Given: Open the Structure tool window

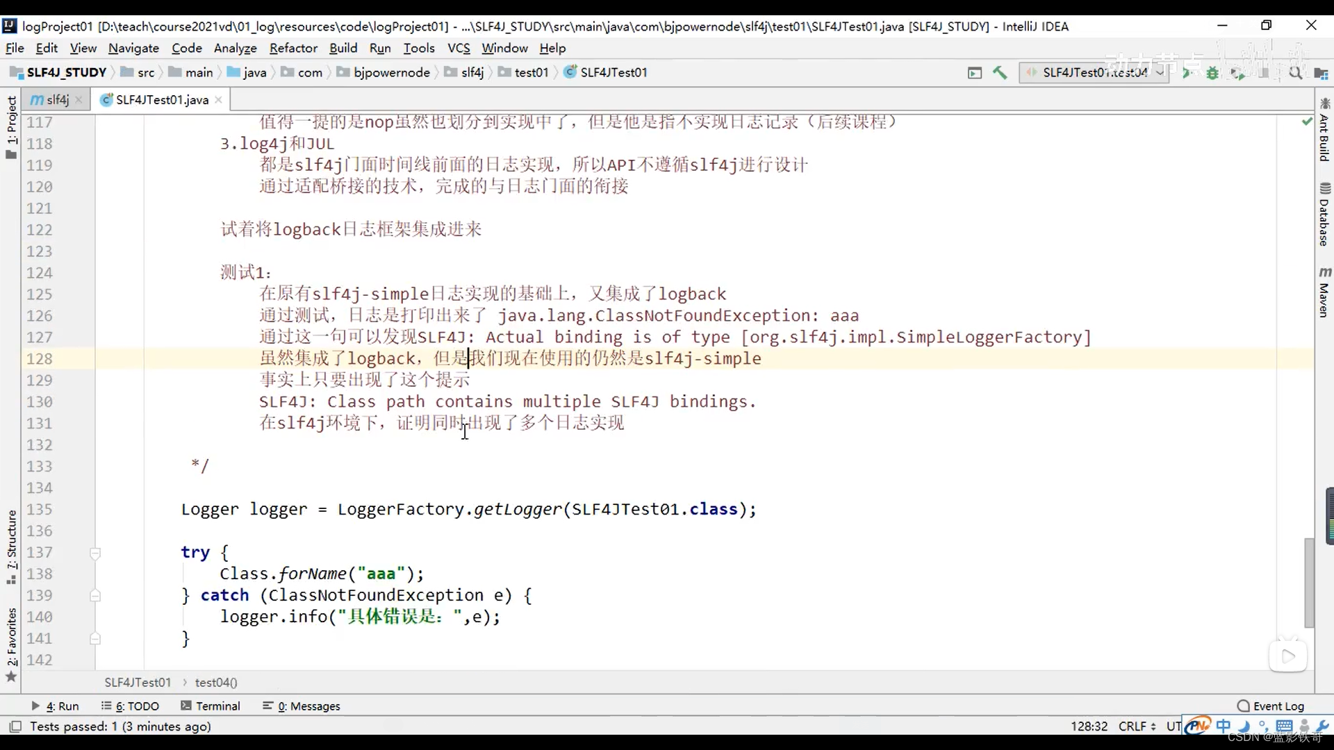Looking at the screenshot, I should 11,547.
